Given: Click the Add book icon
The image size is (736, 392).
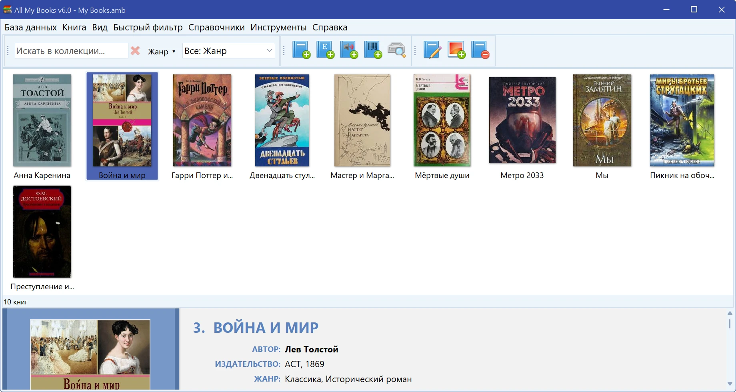Looking at the screenshot, I should click(x=301, y=50).
